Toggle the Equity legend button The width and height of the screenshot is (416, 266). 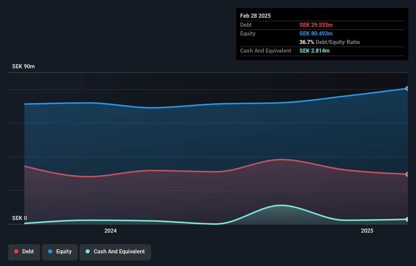click(60, 252)
